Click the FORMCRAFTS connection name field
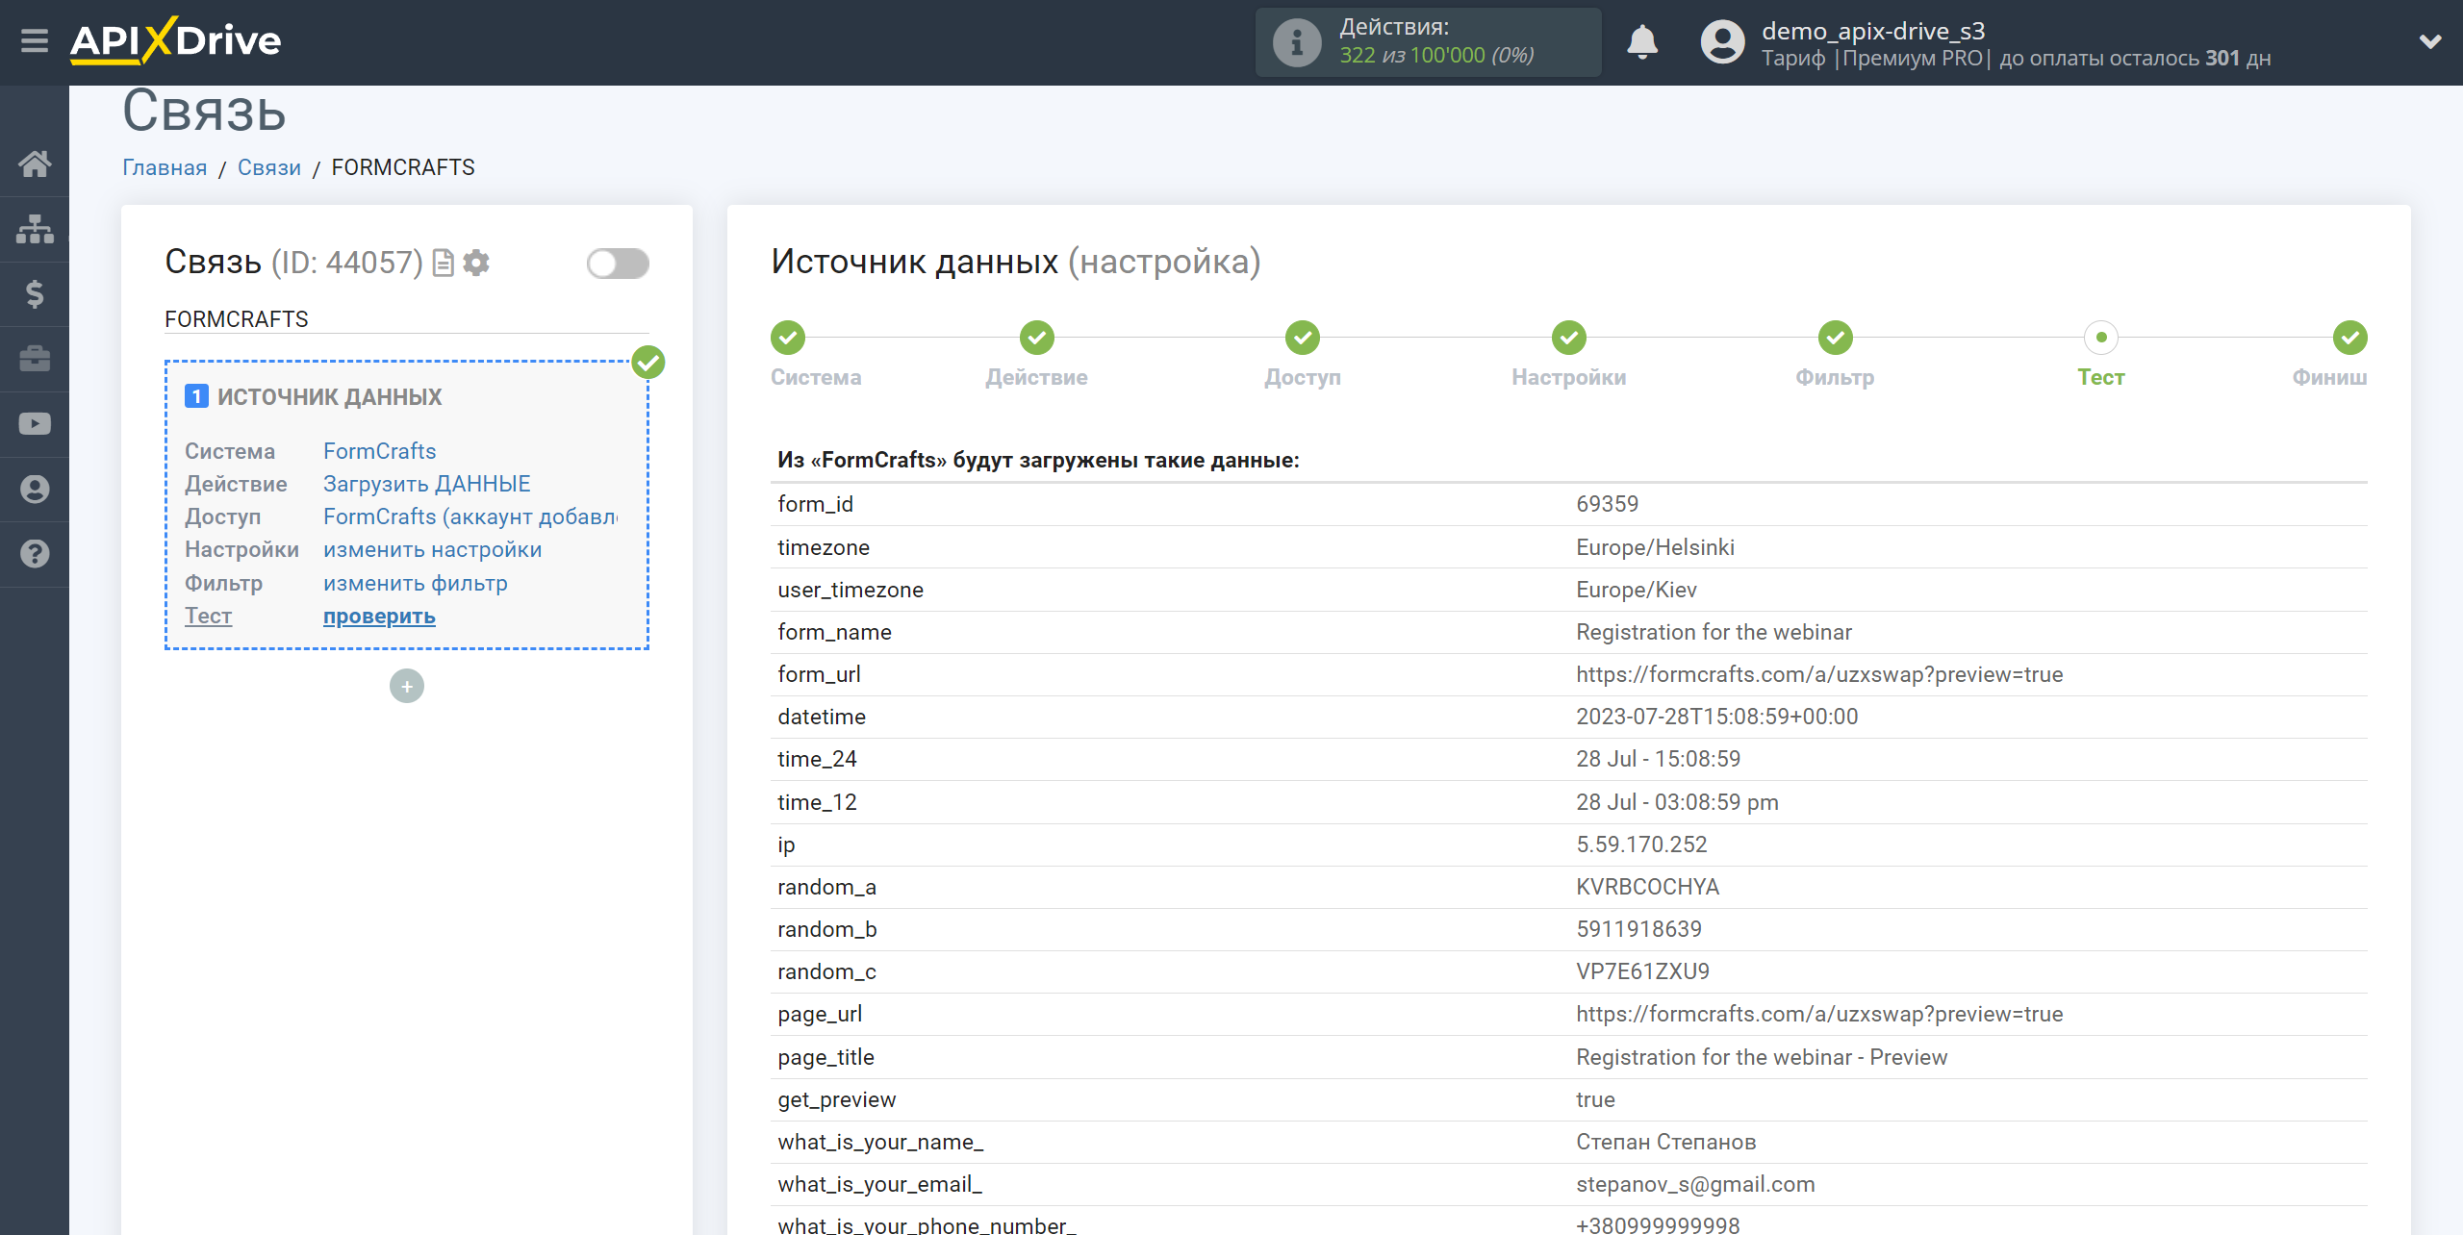 (x=407, y=319)
